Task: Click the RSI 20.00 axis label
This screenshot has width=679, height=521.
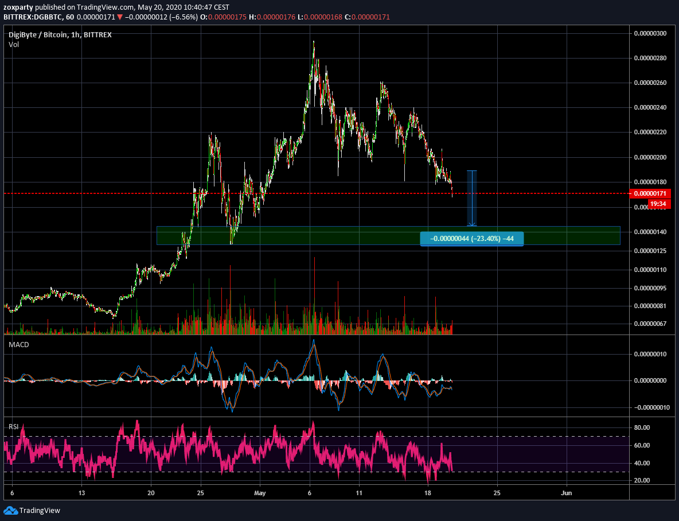Action: [x=642, y=480]
